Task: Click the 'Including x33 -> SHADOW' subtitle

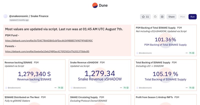Action: pyautogui.click(x=149, y=66)
